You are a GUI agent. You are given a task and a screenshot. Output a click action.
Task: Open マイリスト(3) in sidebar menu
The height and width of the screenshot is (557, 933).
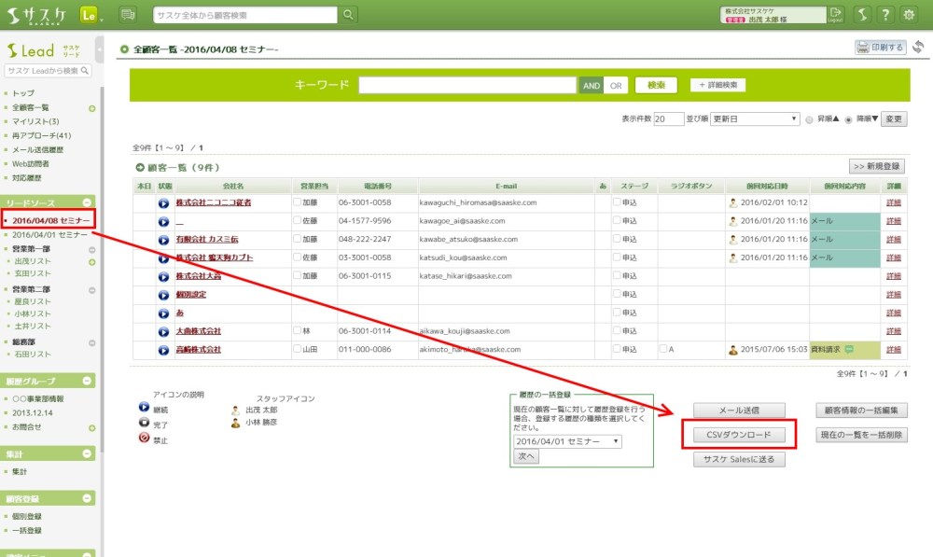[35, 121]
